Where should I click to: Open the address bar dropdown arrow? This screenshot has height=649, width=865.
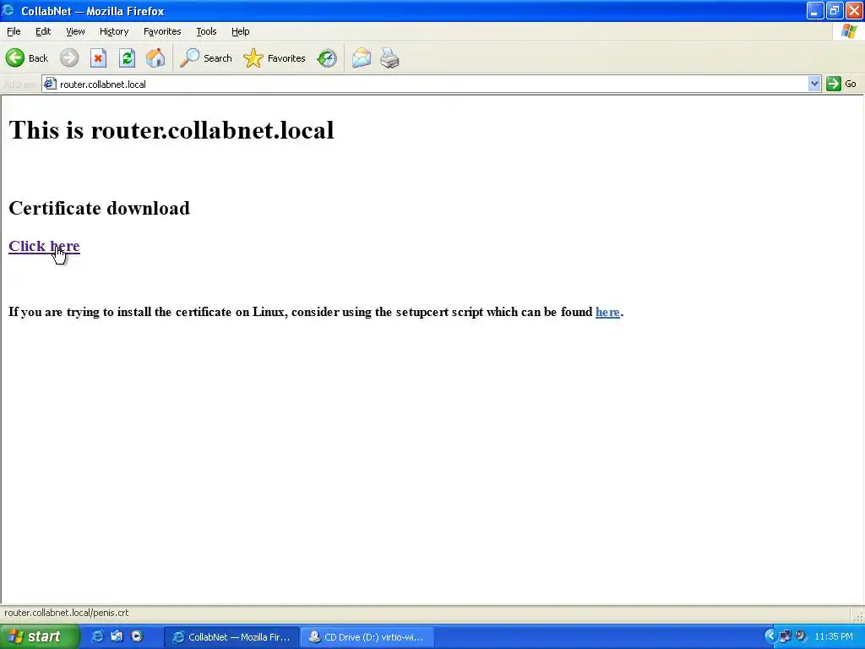pyautogui.click(x=814, y=84)
